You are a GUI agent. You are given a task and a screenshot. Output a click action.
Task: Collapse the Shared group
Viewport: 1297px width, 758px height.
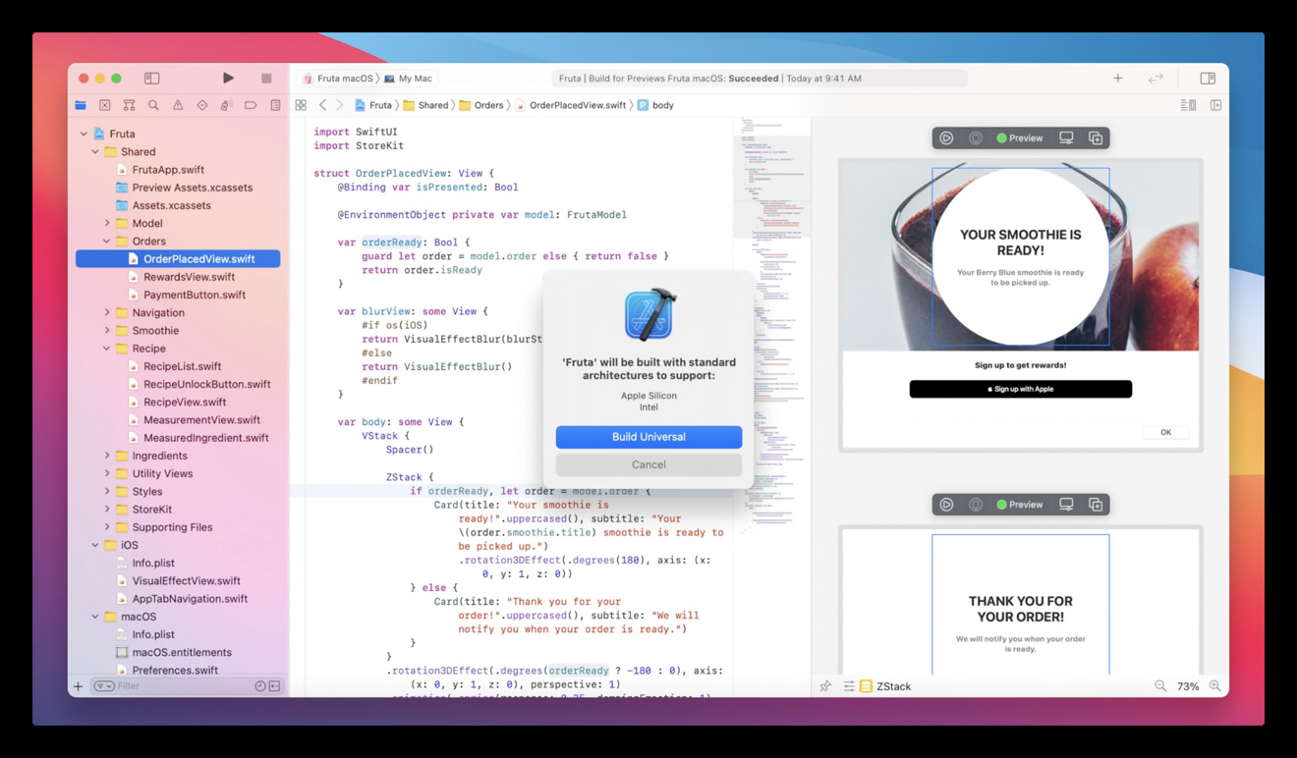(x=95, y=152)
